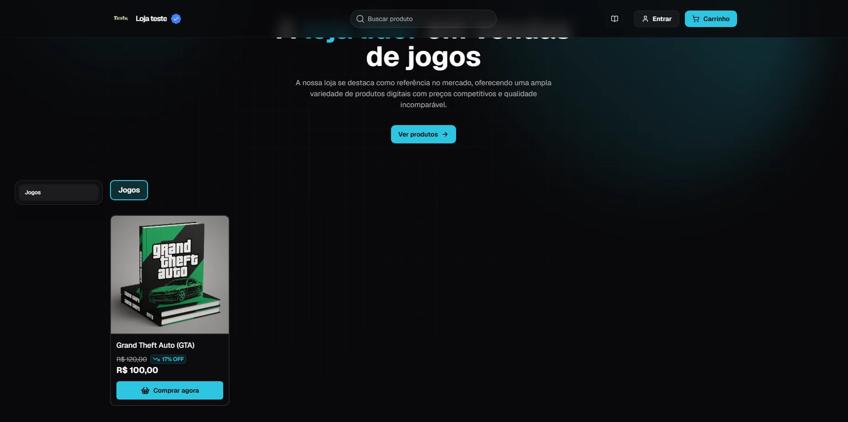Viewport: 848px width, 422px height.
Task: Click the magnifier search icon
Action: pos(360,19)
